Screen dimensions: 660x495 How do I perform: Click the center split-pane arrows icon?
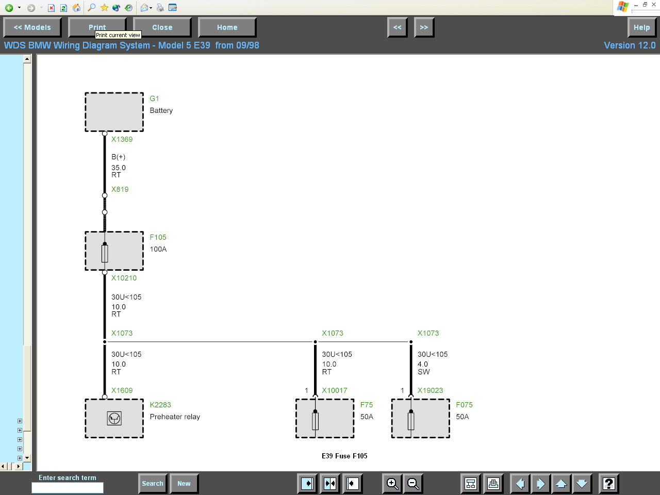[330, 484]
